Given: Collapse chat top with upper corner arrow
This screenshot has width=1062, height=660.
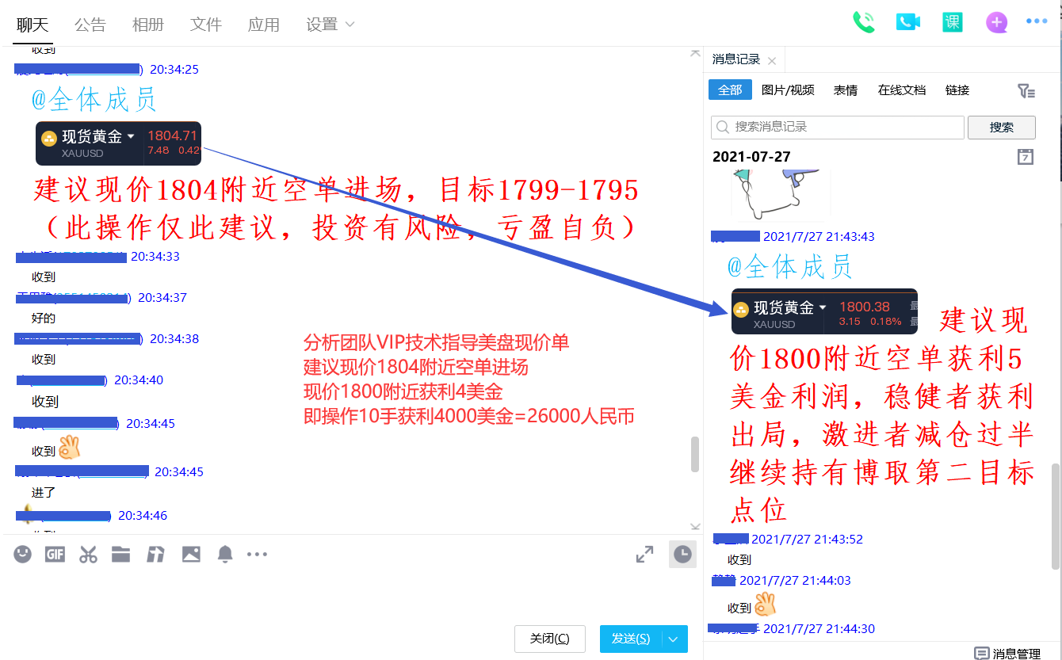Looking at the screenshot, I should (695, 53).
